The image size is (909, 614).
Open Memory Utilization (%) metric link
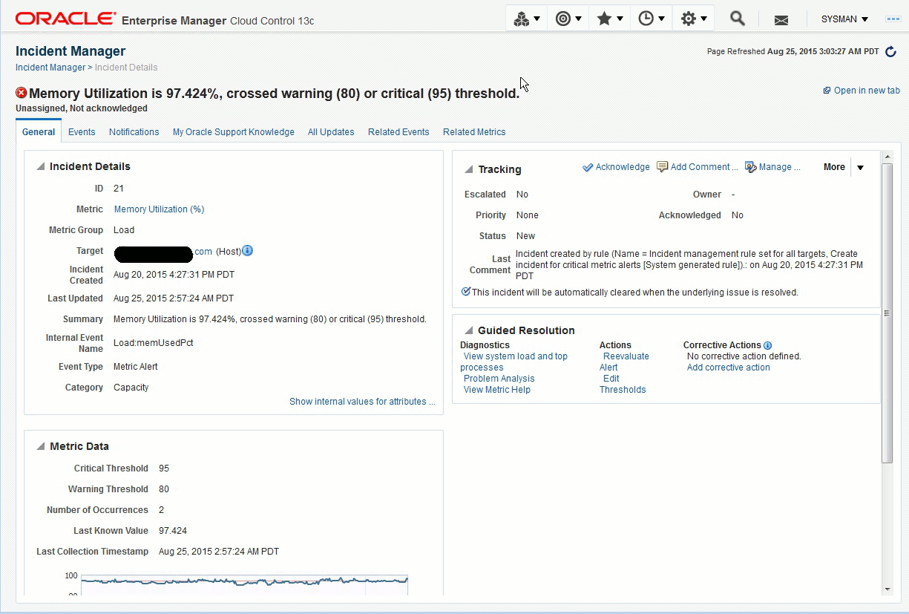pyautogui.click(x=159, y=209)
